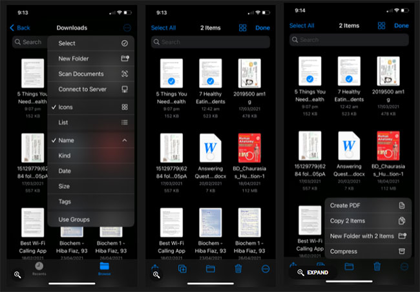Tap Create PDF document icon
The image size is (420, 292).
coord(402,205)
